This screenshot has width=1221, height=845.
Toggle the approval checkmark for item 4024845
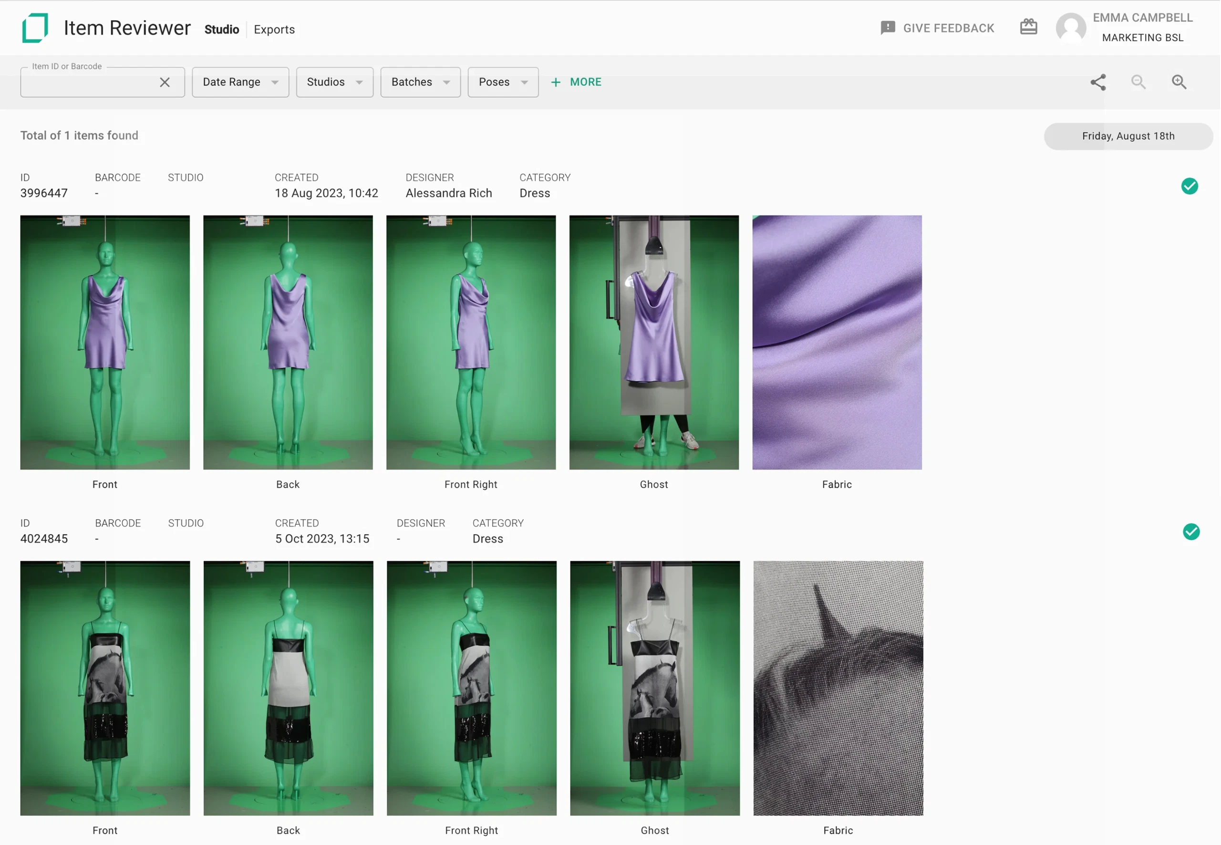point(1191,532)
